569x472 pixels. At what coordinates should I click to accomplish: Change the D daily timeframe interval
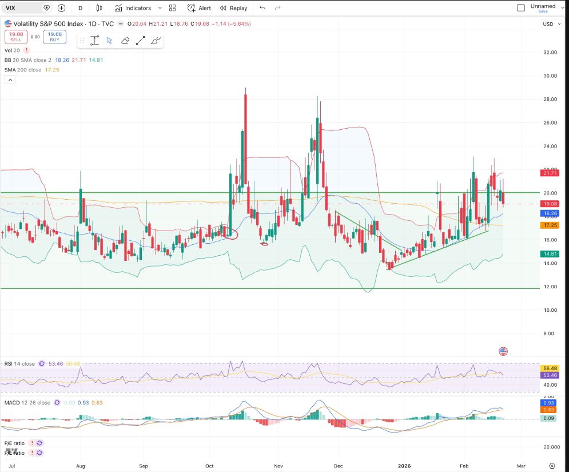(x=80, y=8)
